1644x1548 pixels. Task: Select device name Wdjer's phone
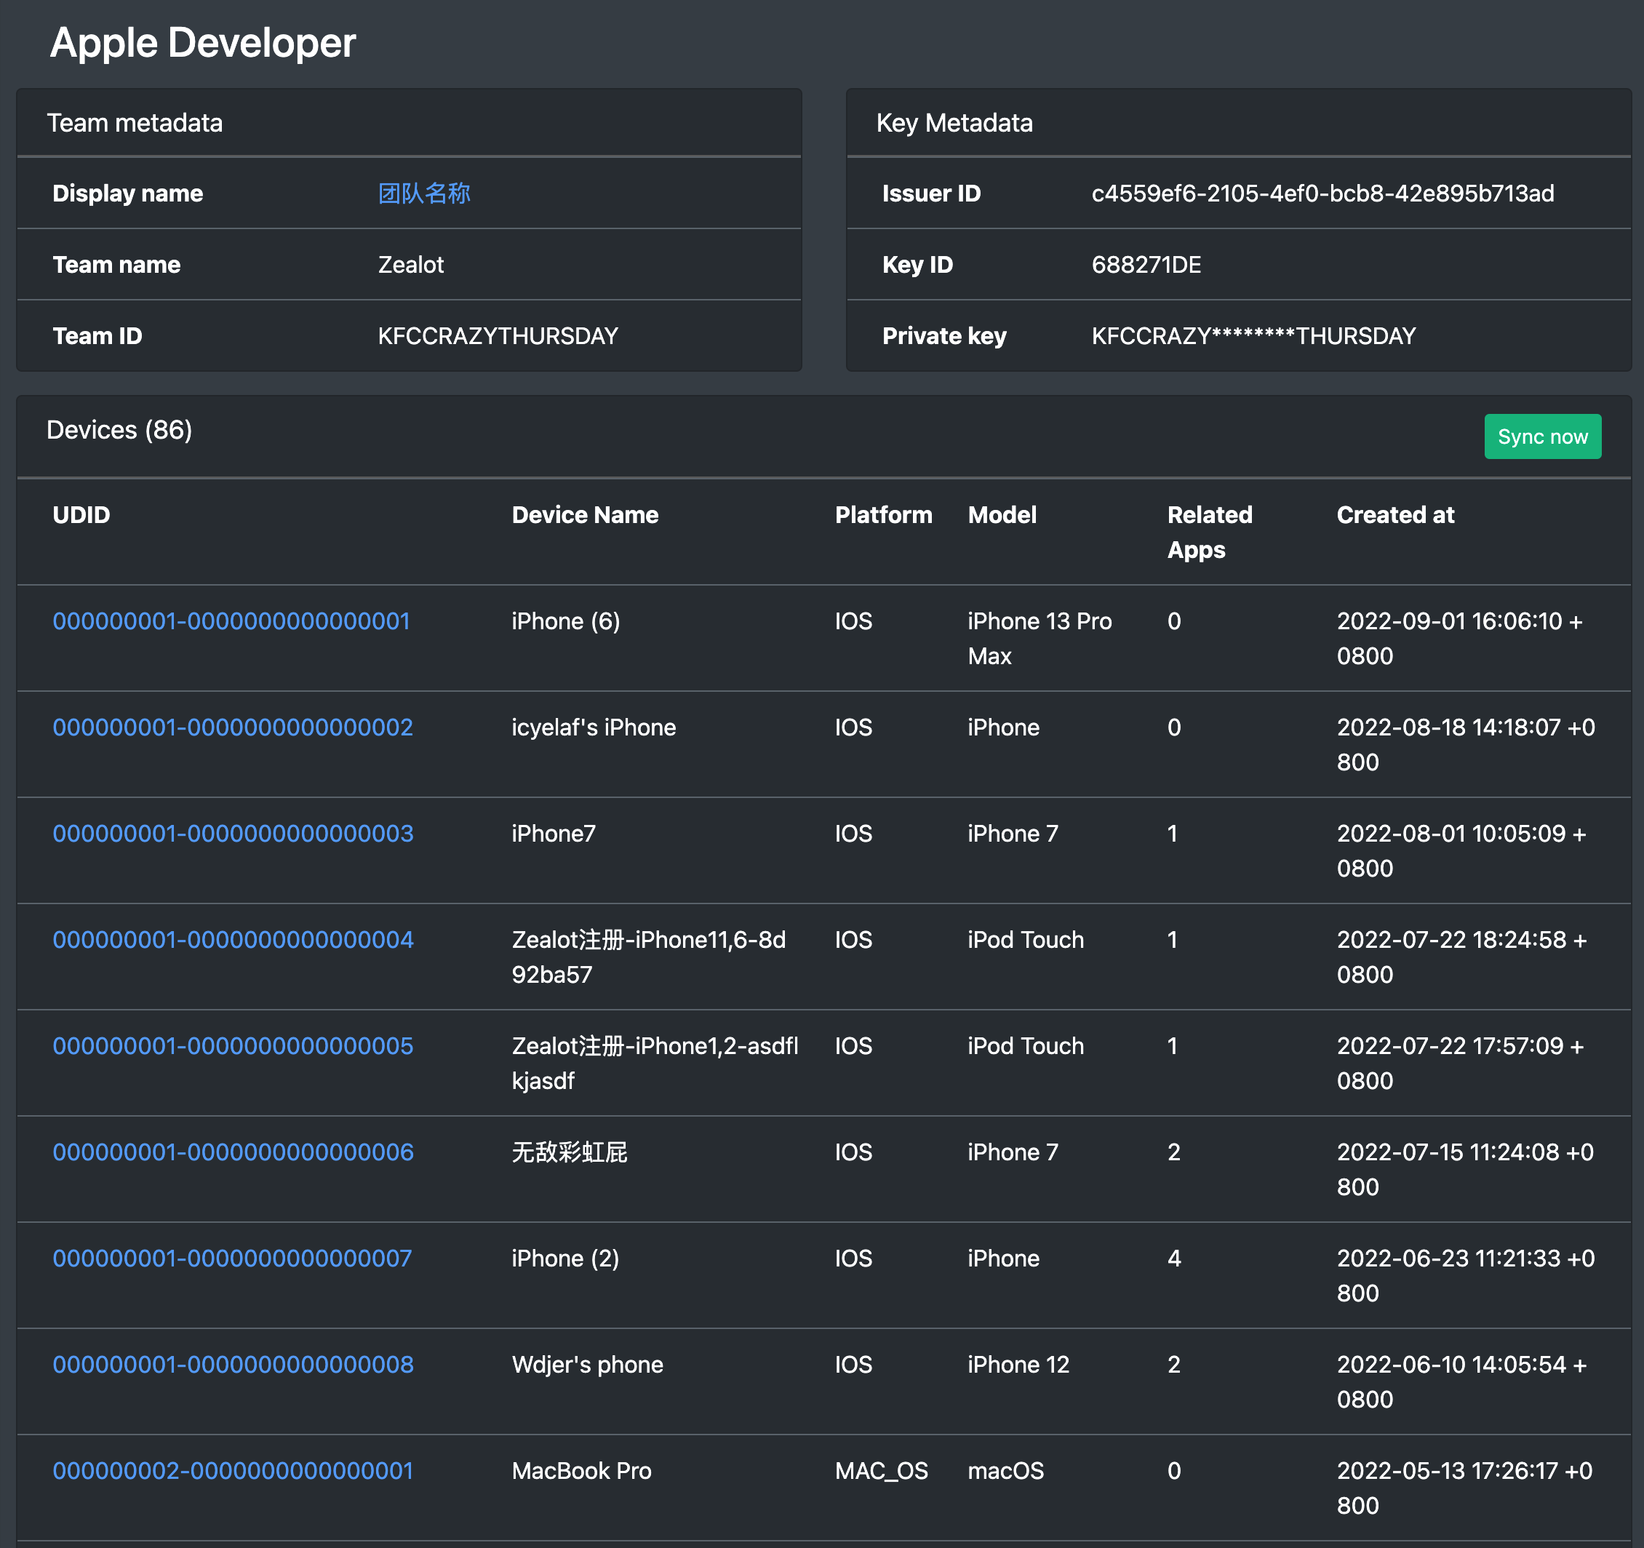point(587,1365)
